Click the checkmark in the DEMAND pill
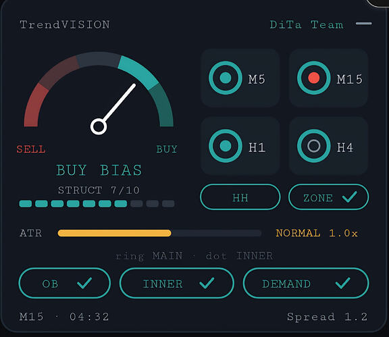 [342, 283]
